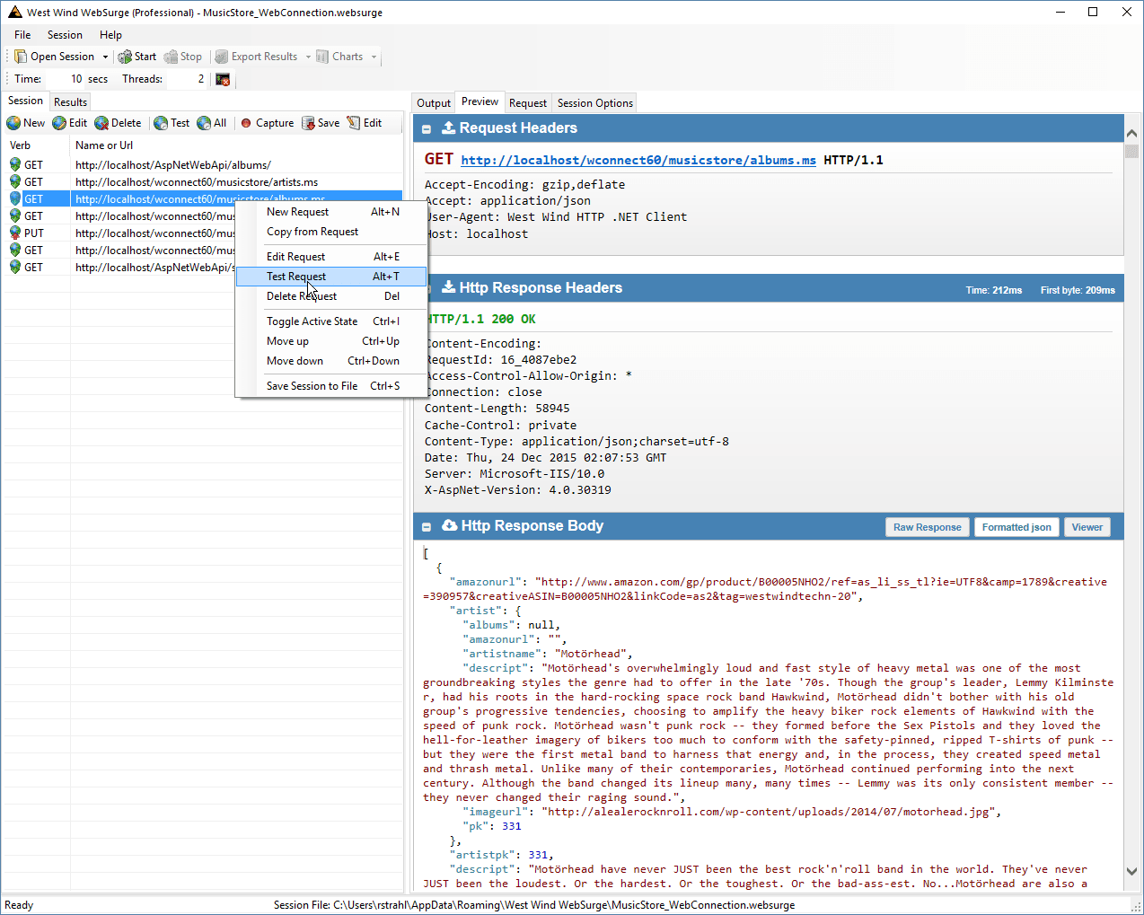Click the "HTTP/1.1 200 OK" status line
The height and width of the screenshot is (915, 1144).
pos(480,320)
